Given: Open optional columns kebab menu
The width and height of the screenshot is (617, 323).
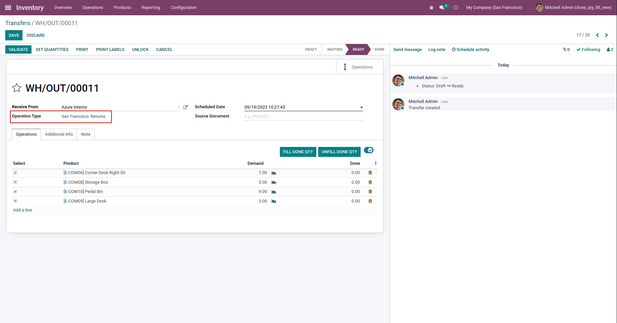Looking at the screenshot, I should point(375,163).
